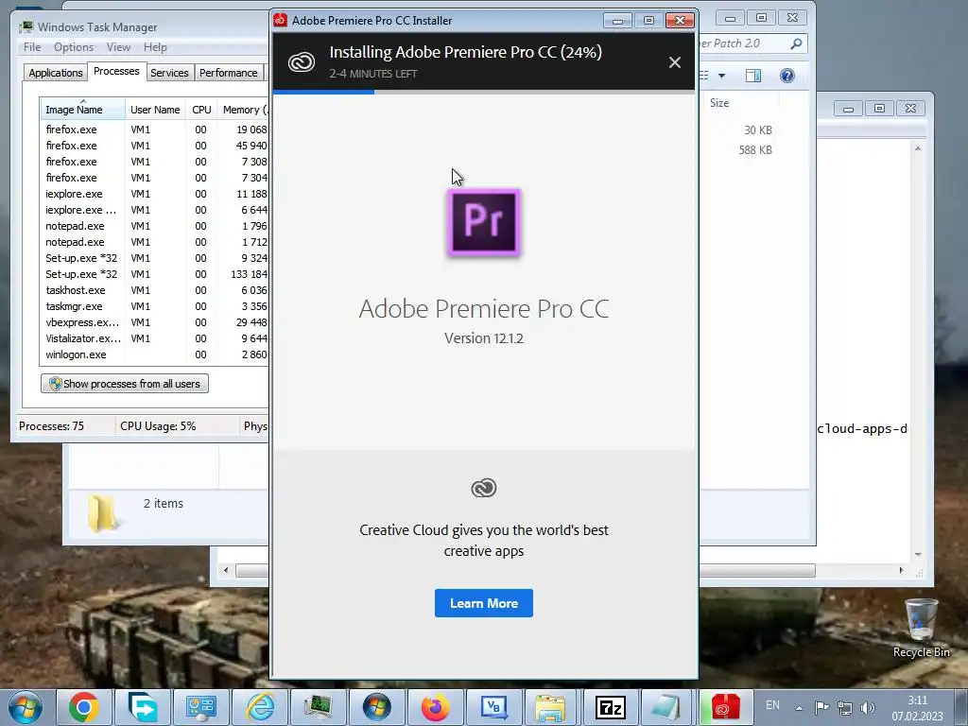968x726 pixels.
Task: Select Set-up.exe *32 using 133 184 memory
Action: pyautogui.click(x=154, y=274)
